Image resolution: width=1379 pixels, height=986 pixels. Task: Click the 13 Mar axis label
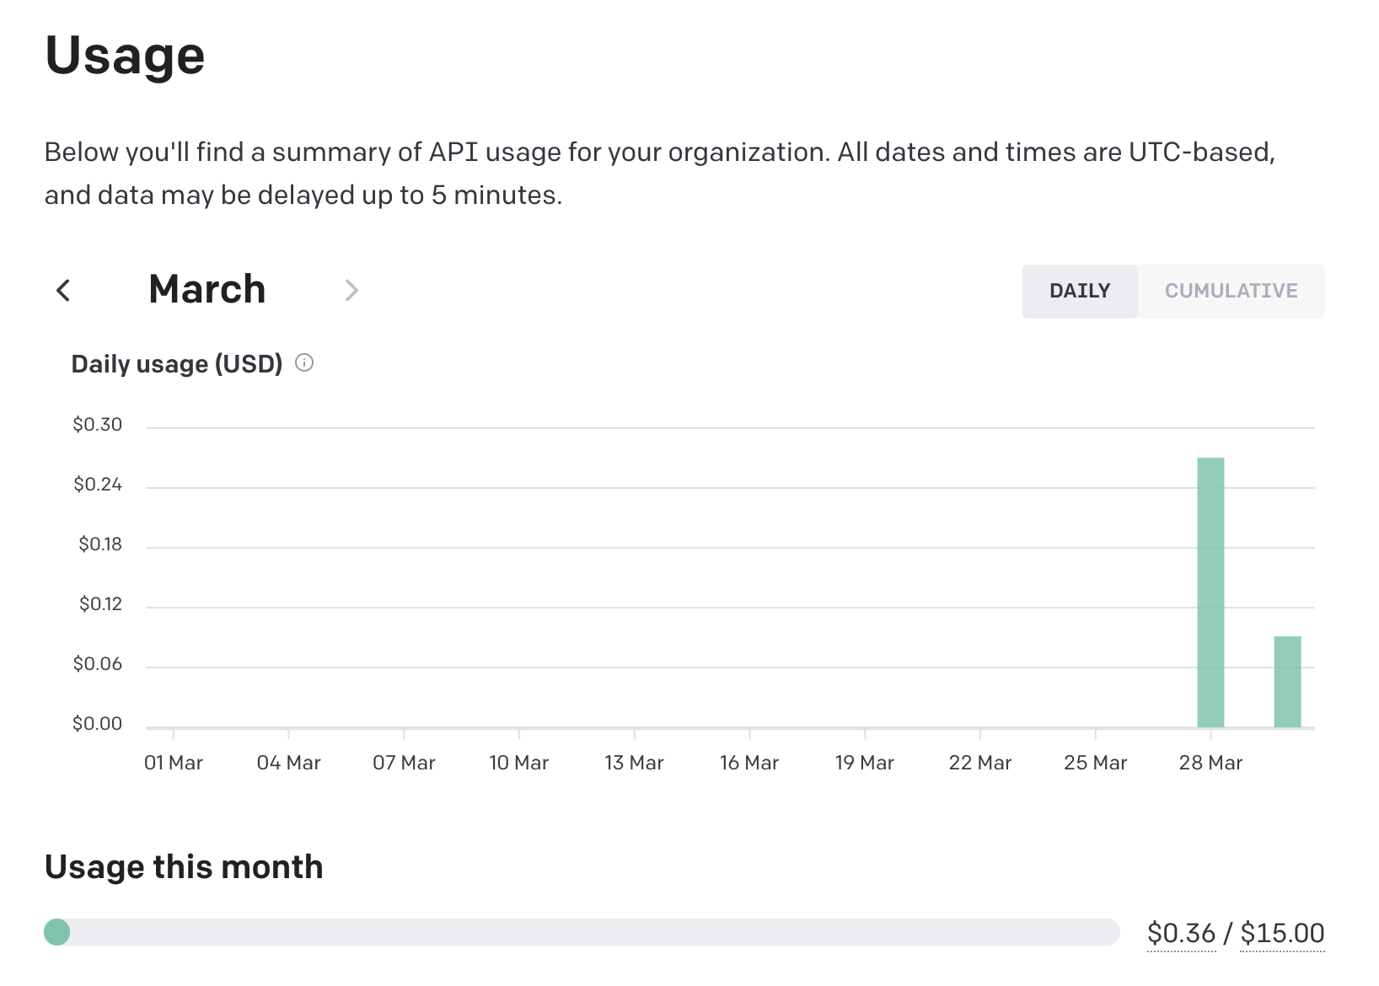point(634,763)
